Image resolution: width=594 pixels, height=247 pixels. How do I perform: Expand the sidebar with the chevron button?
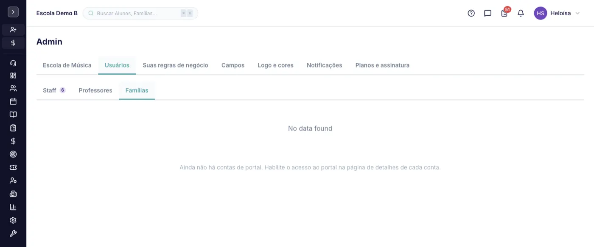click(13, 12)
